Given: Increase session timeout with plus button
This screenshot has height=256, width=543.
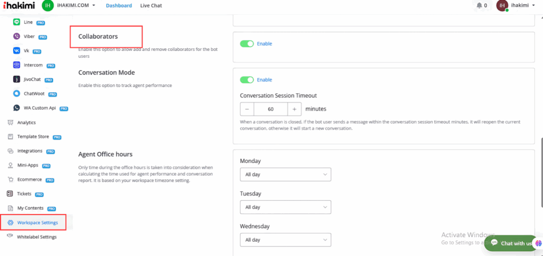Looking at the screenshot, I should tap(295, 109).
